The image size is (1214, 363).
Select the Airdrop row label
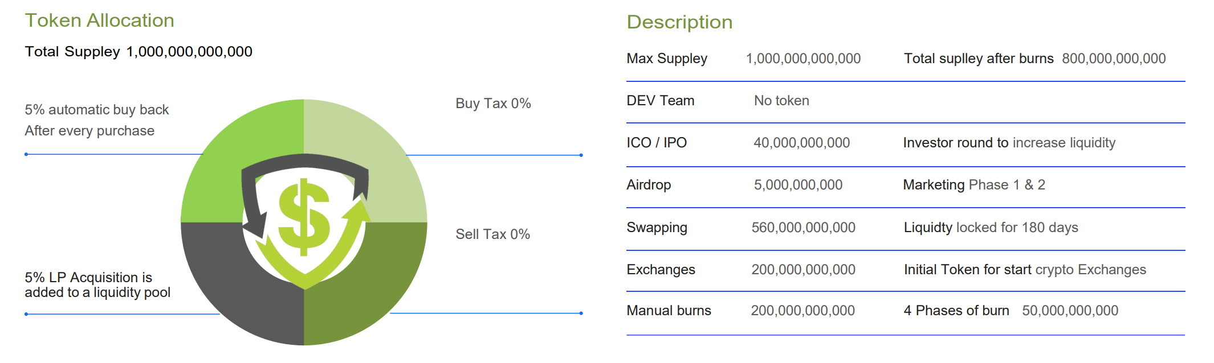click(649, 185)
